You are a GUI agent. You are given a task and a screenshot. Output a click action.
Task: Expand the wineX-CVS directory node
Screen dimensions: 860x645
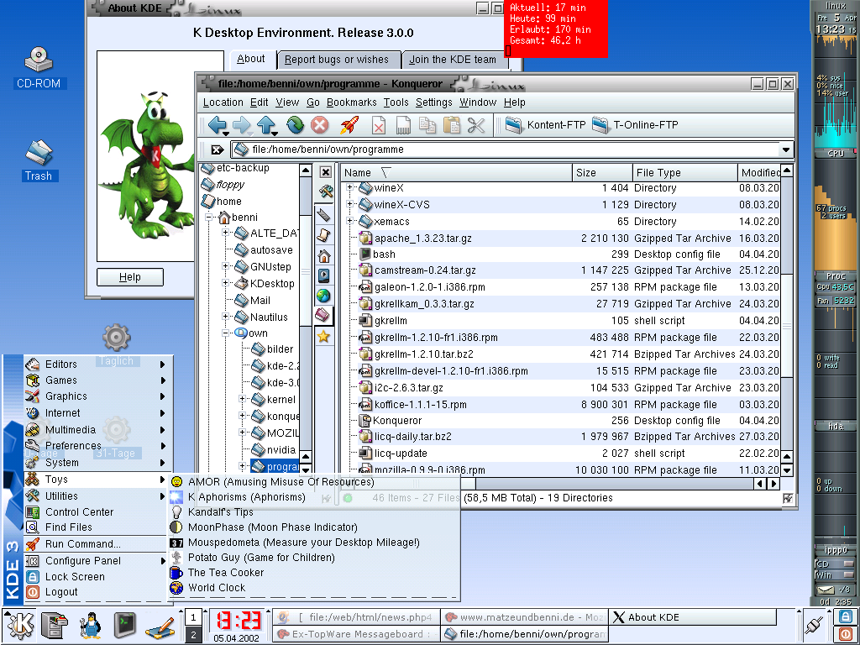click(x=349, y=204)
